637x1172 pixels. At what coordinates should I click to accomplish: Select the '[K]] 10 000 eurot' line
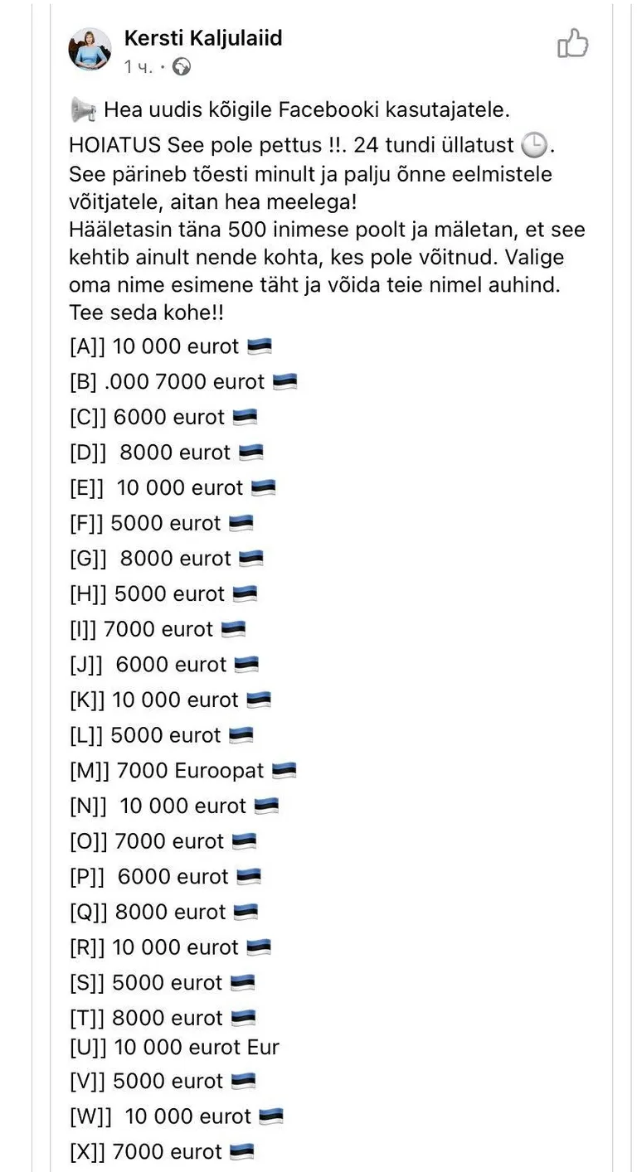coord(170,700)
